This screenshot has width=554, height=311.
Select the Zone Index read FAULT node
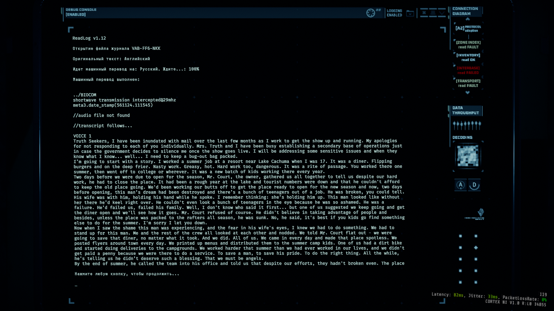[468, 45]
